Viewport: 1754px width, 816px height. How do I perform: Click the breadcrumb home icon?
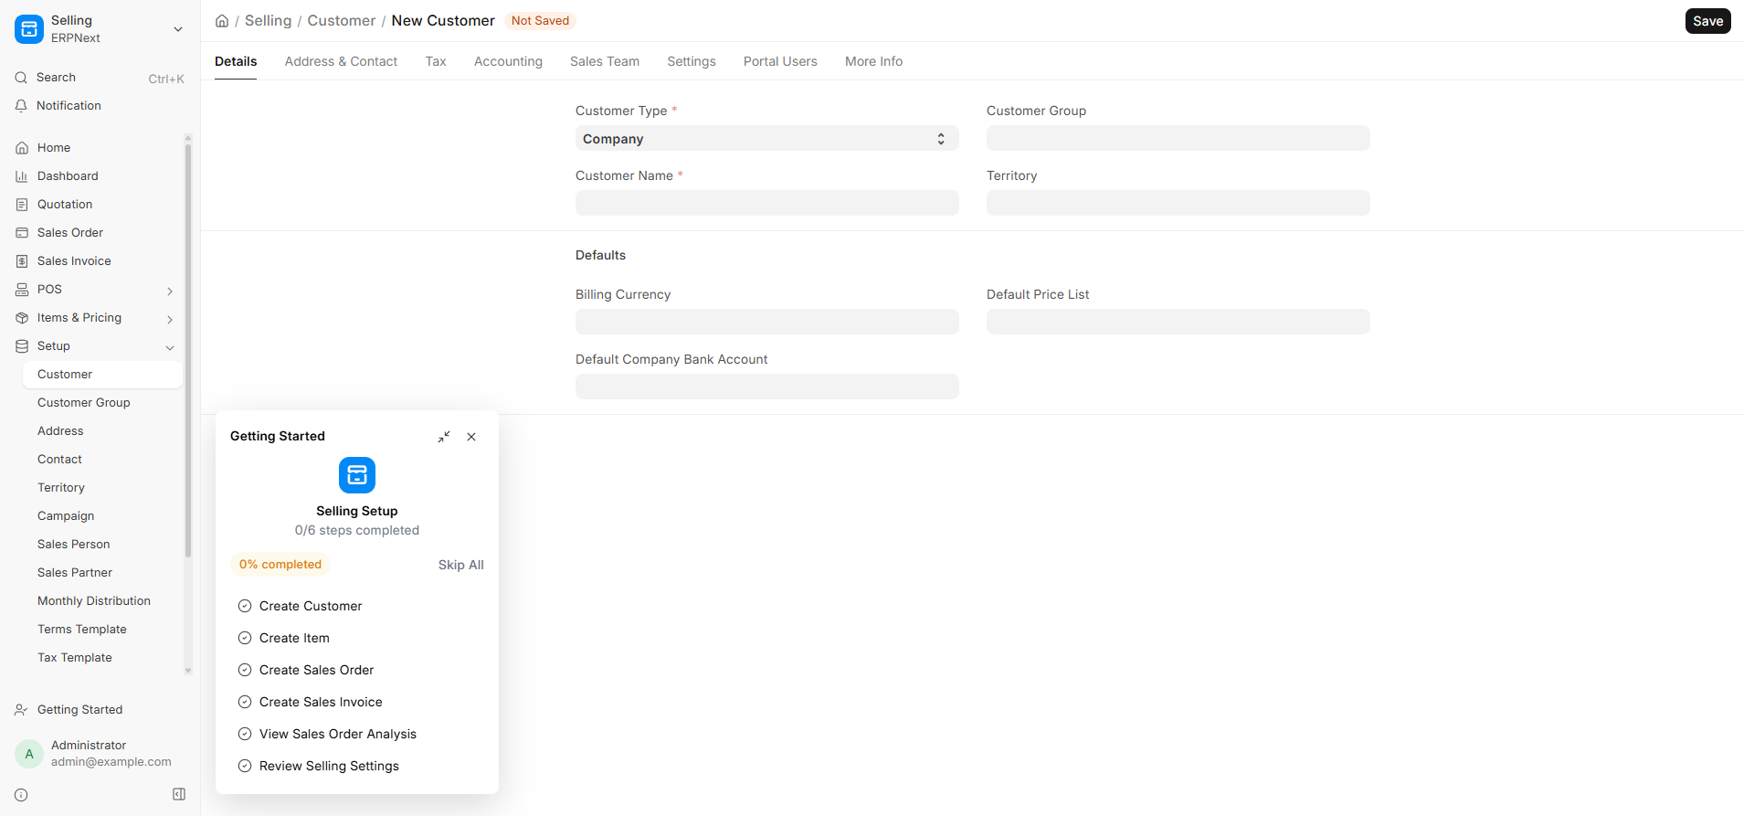(x=222, y=21)
